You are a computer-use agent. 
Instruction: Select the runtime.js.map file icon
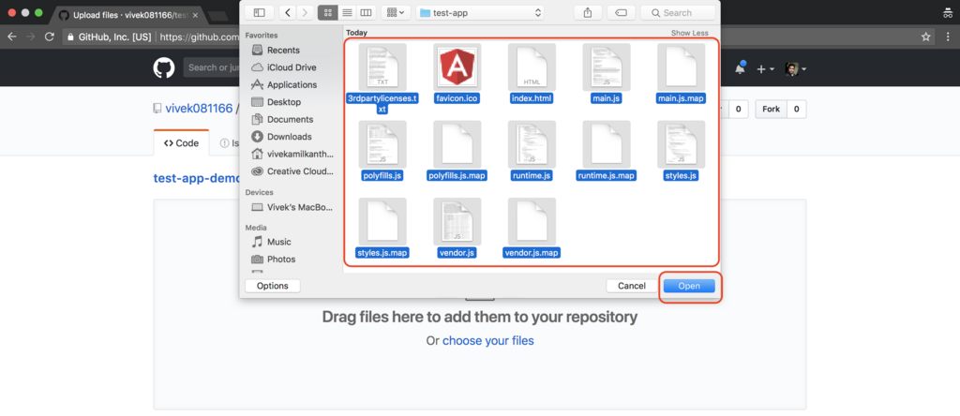pyautogui.click(x=607, y=144)
